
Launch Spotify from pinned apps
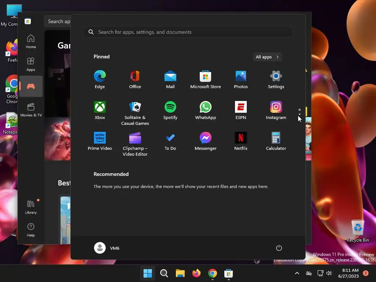[170, 110]
